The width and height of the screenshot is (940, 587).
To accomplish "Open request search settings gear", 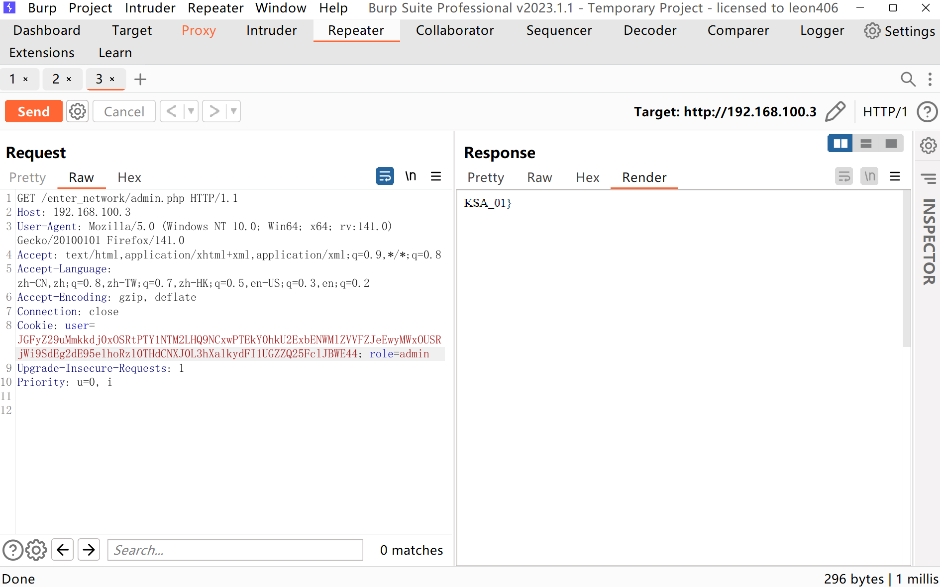I will 36,550.
